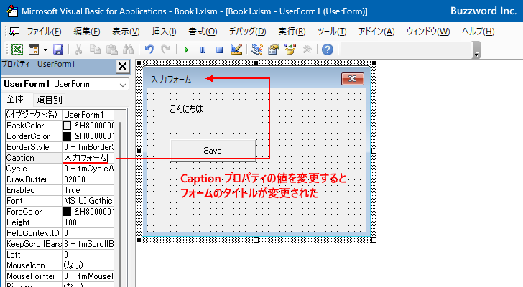The image size is (523, 287).
Task: Switch to the 全体 tab
Action: [x=15, y=99]
